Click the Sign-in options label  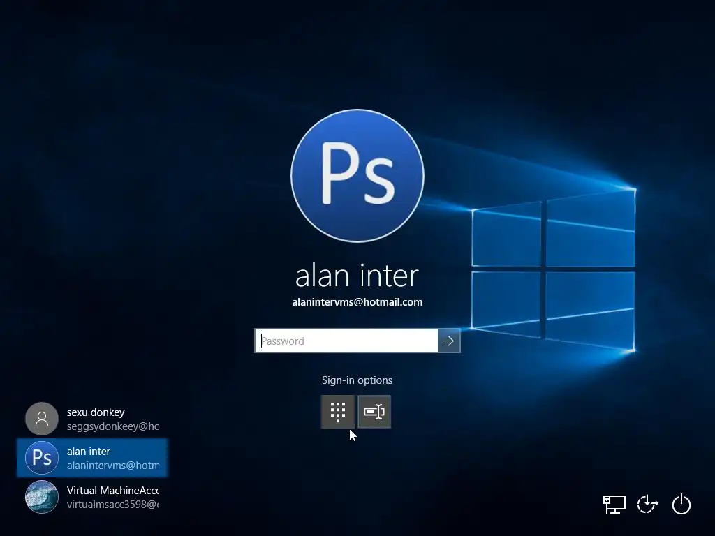357,380
